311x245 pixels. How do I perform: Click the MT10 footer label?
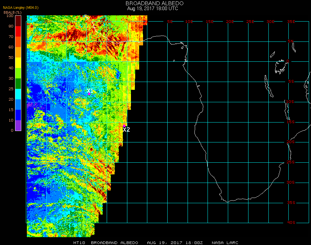[80, 243]
